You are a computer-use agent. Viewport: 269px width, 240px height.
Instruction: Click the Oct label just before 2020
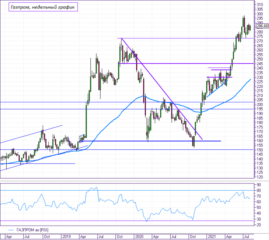120,237
